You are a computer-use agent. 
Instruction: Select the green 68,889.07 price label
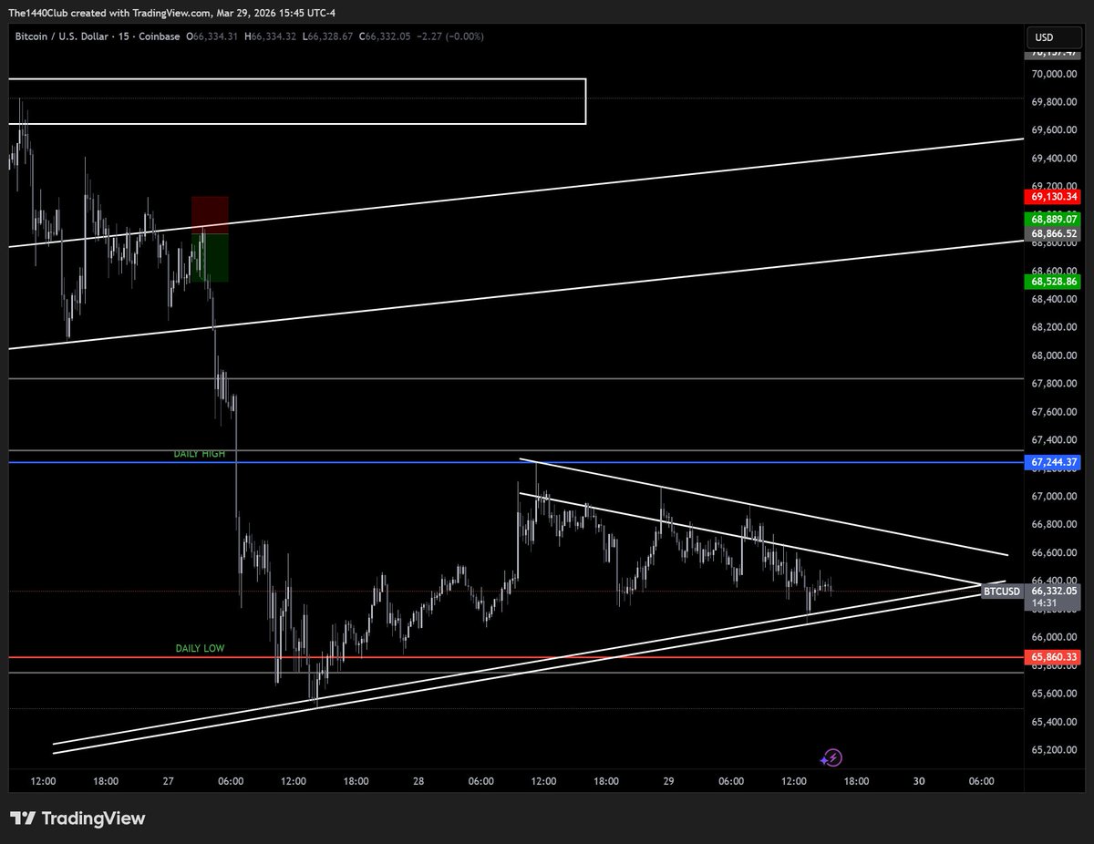point(1054,220)
